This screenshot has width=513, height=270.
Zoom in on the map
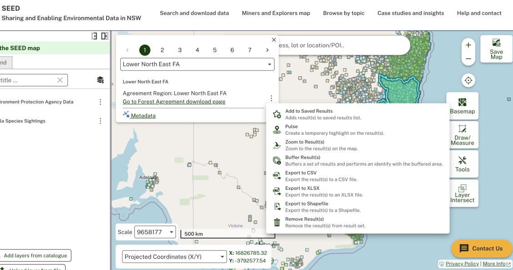coord(468,45)
